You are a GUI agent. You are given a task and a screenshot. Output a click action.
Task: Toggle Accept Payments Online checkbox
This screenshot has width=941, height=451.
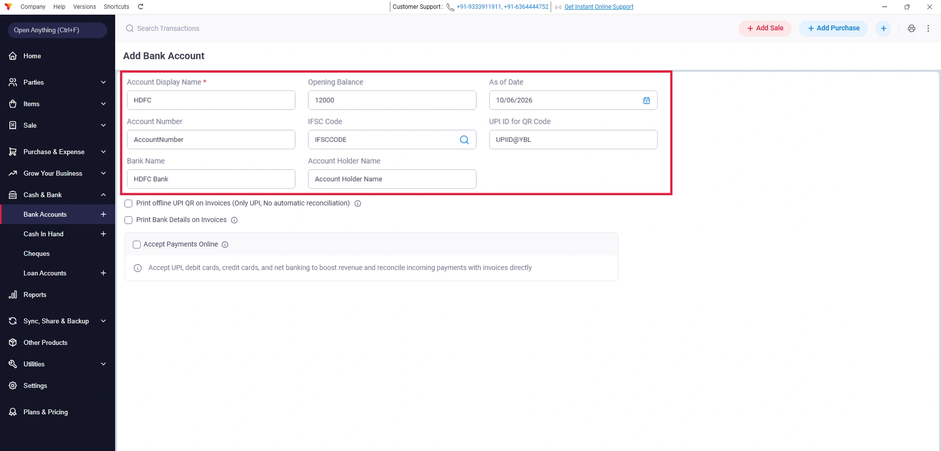point(137,245)
